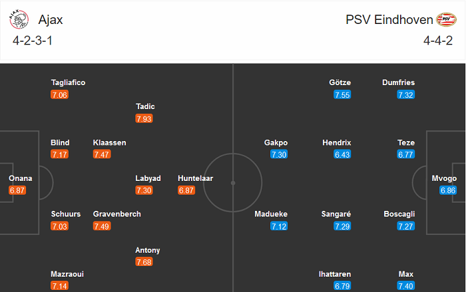Click Götze's 7.55 rating badge
The width and height of the screenshot is (466, 292).
click(x=342, y=94)
